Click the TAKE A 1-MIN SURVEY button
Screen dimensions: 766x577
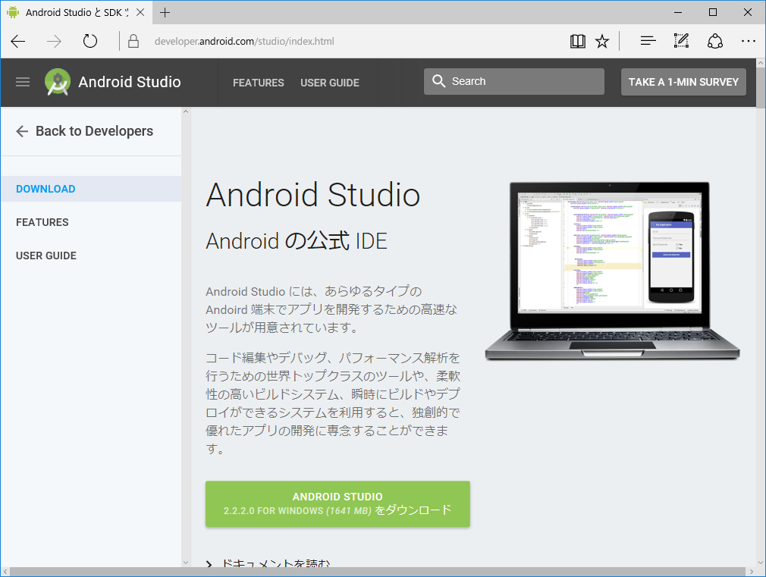(x=683, y=82)
